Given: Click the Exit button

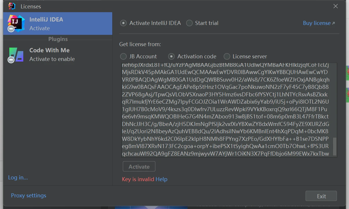Looking at the screenshot, I should point(321,196).
